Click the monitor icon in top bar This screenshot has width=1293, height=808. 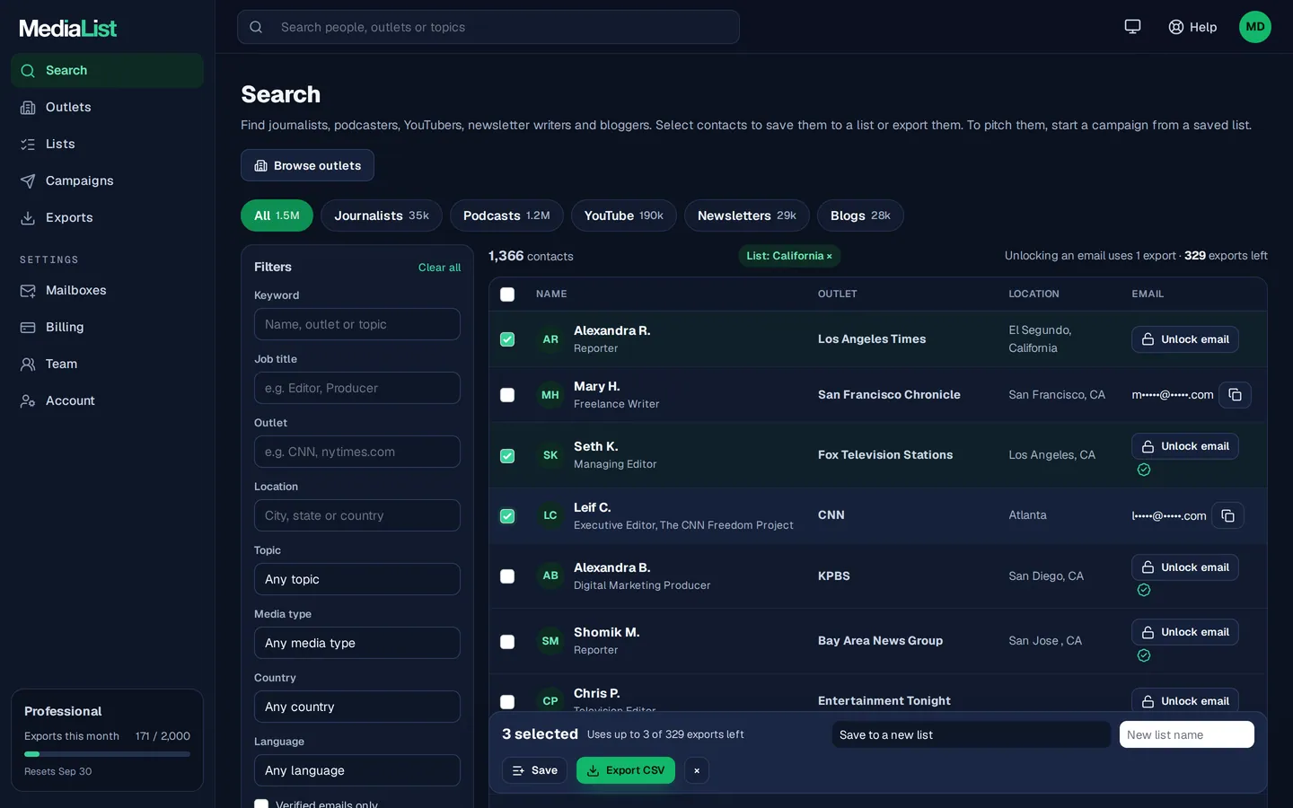[x=1132, y=27]
